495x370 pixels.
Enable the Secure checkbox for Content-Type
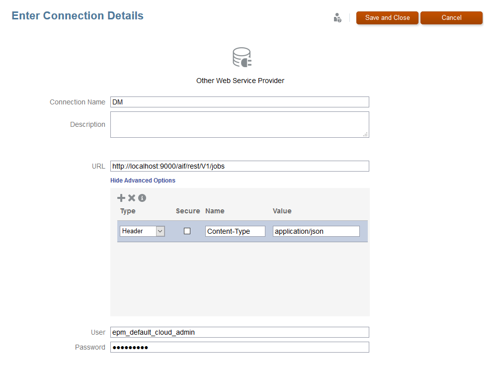pos(187,231)
